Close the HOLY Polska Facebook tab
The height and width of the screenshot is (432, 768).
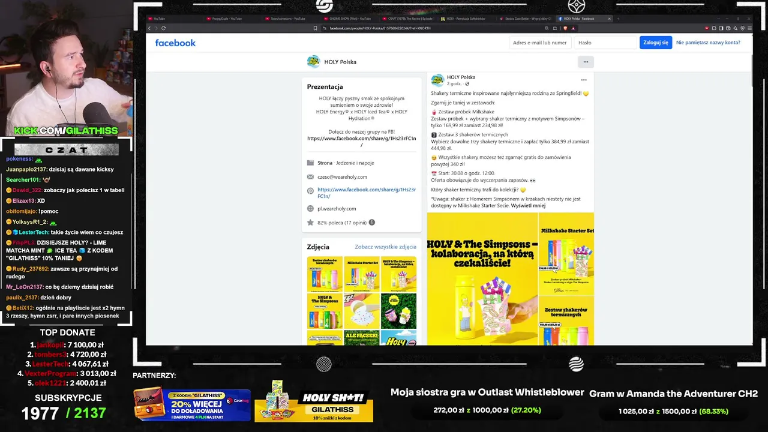point(609,19)
